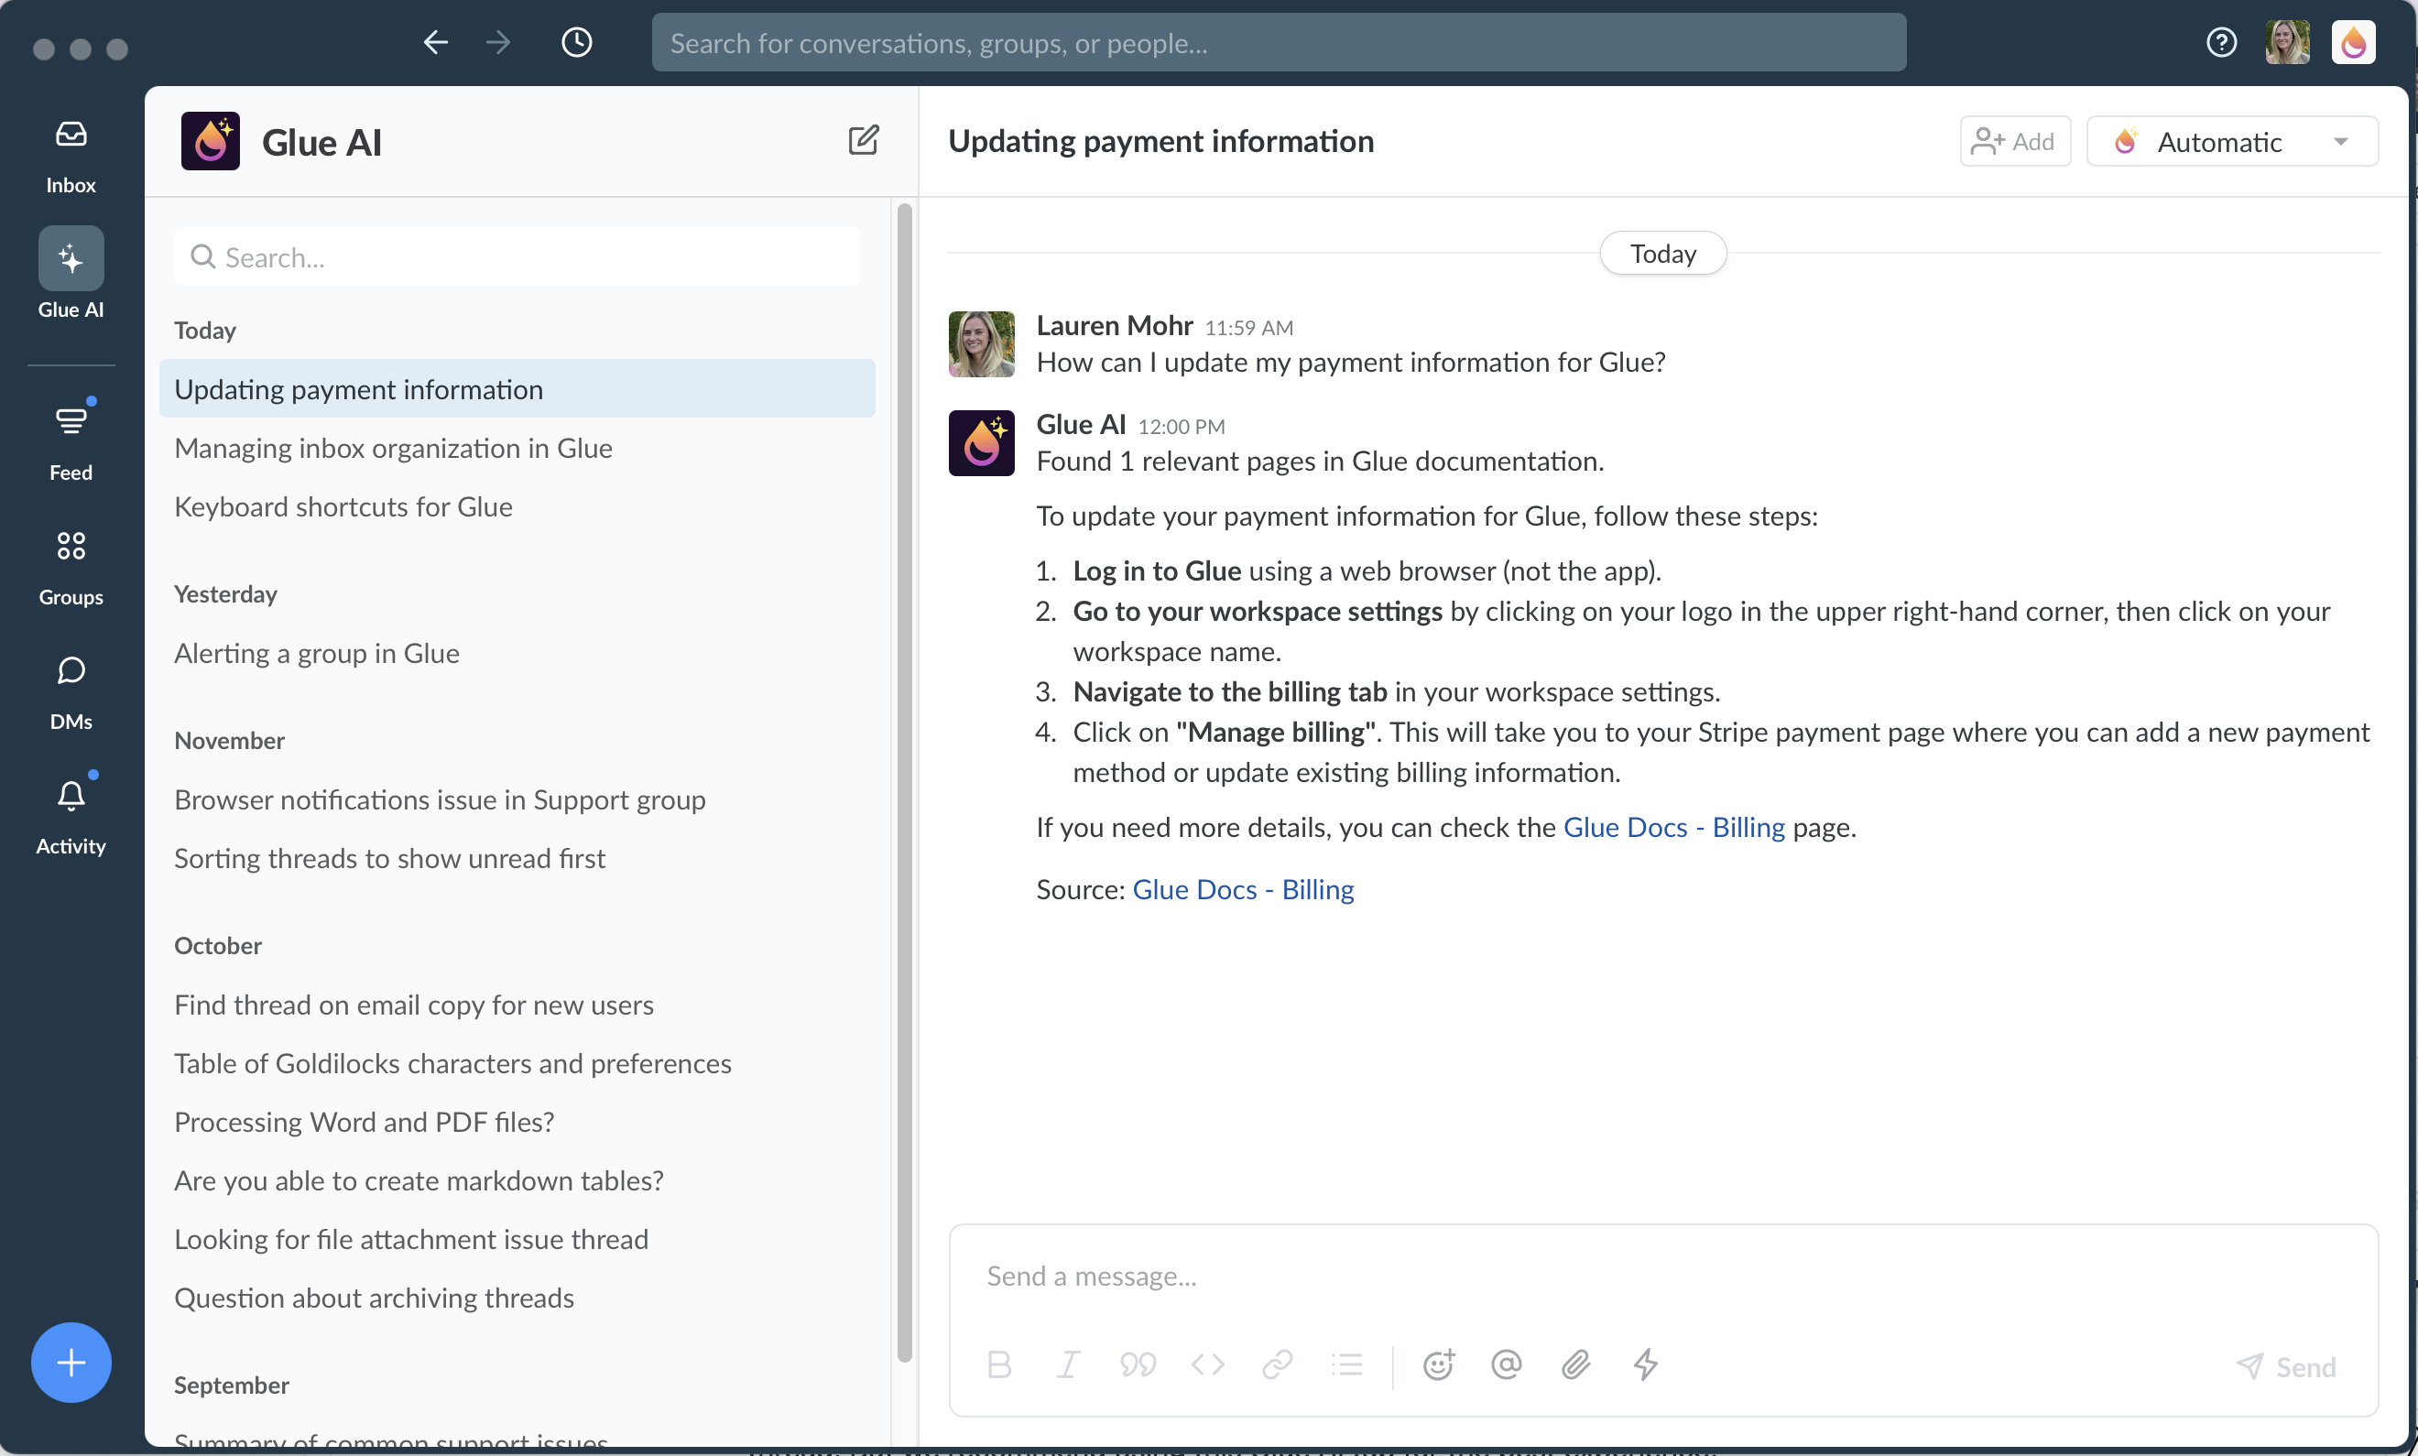Image resolution: width=2418 pixels, height=1456 pixels.
Task: Open the history clock icon
Action: 576,42
